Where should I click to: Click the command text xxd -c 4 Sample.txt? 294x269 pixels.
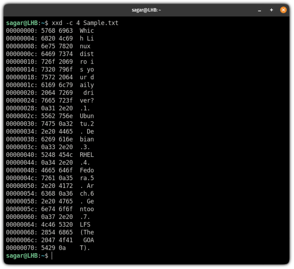pyautogui.click(x=85, y=23)
